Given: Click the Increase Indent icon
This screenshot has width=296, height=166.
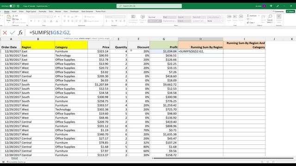Looking at the screenshot, I should [x=80, y=21].
